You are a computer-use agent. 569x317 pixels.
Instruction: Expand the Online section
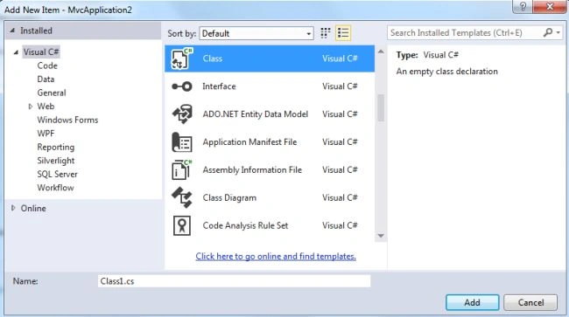pos(13,208)
